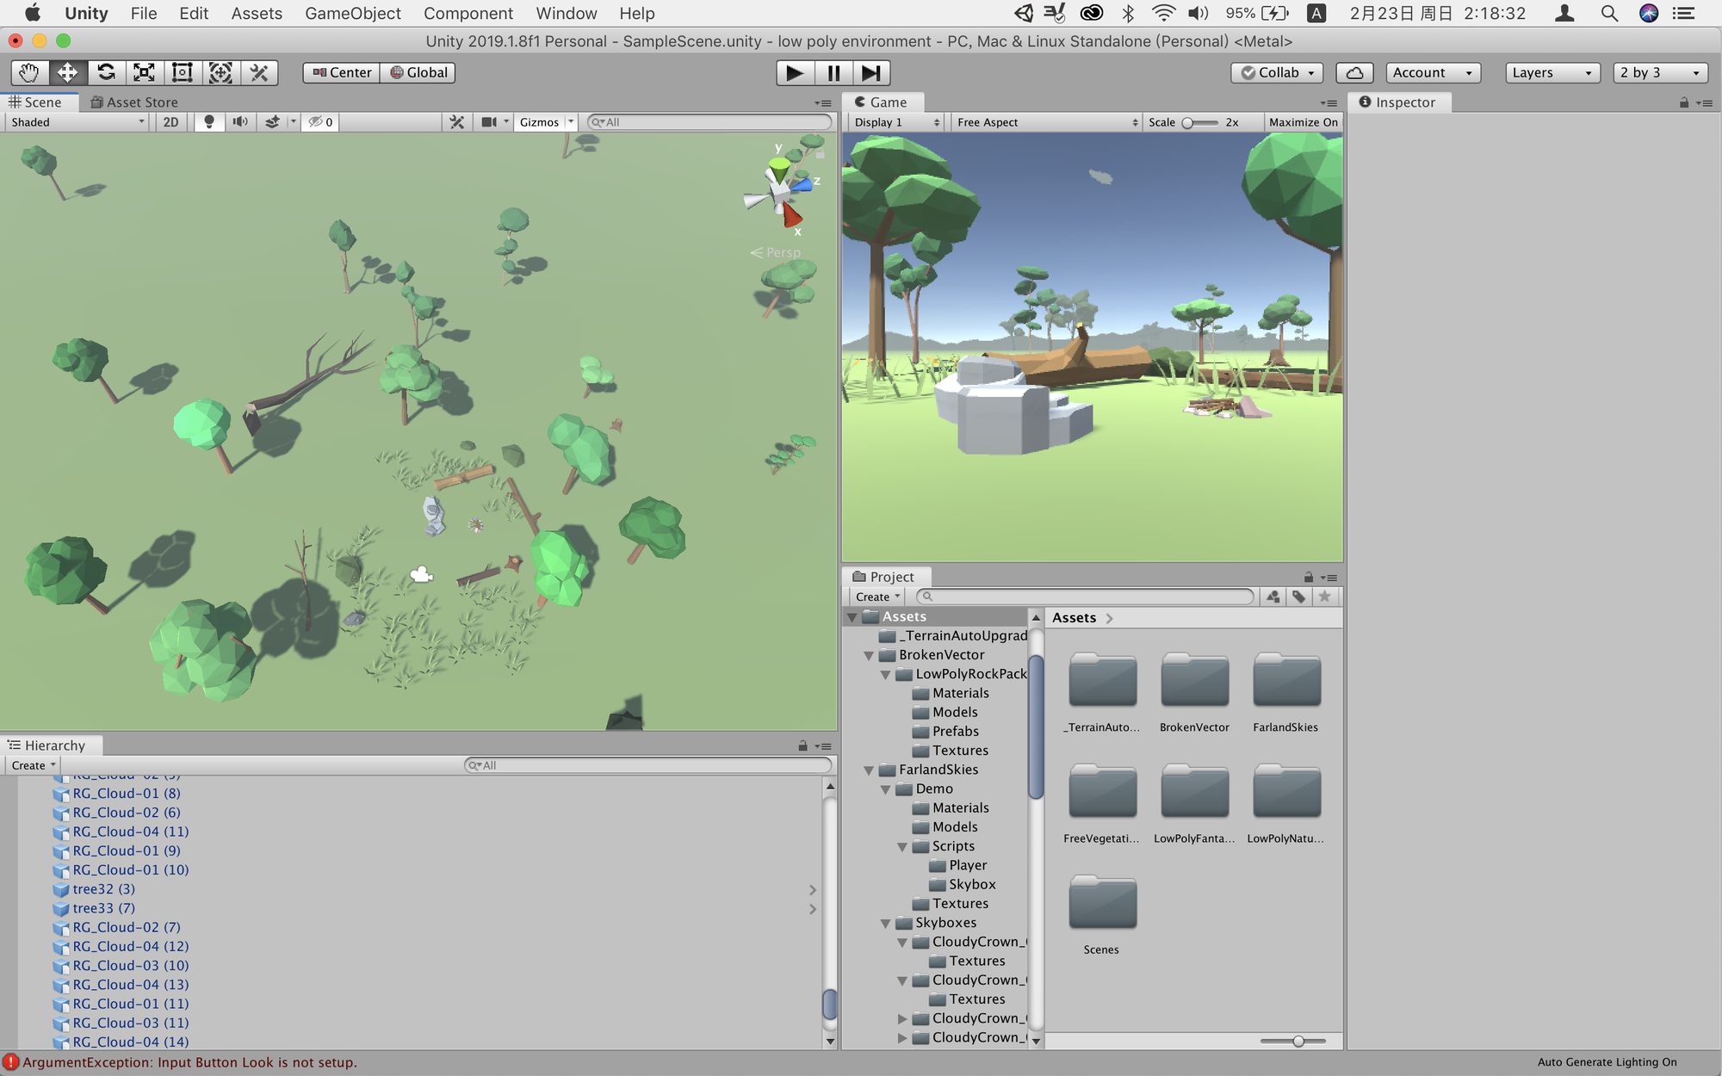Save search favorite star icon
The height and width of the screenshot is (1076, 1722).
tap(1325, 597)
